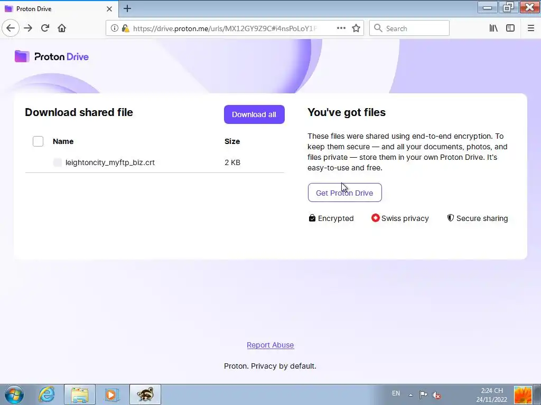Go forward with the browser forward arrow
The width and height of the screenshot is (541, 405).
coord(28,28)
